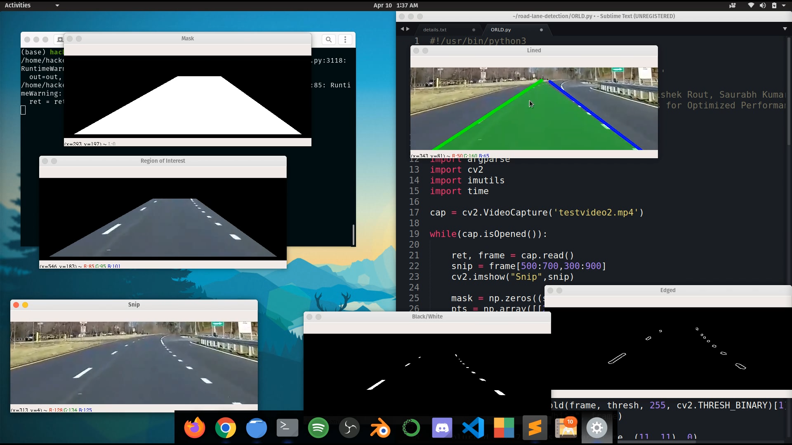Expand the system tray chevron at top right
The height and width of the screenshot is (445, 792).
(785, 5)
